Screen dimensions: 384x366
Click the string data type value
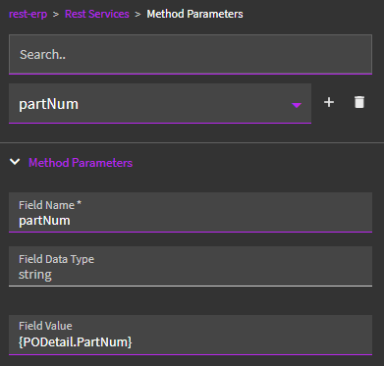35,274
